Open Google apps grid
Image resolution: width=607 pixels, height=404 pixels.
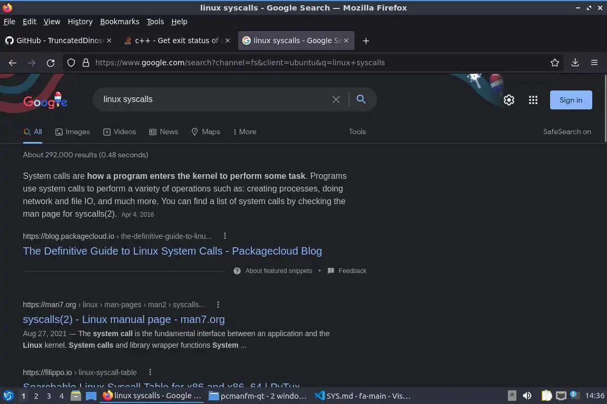(x=533, y=100)
